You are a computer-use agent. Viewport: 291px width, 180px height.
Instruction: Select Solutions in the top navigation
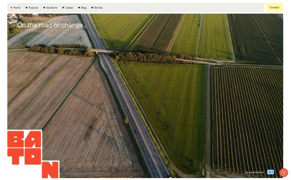pos(51,8)
